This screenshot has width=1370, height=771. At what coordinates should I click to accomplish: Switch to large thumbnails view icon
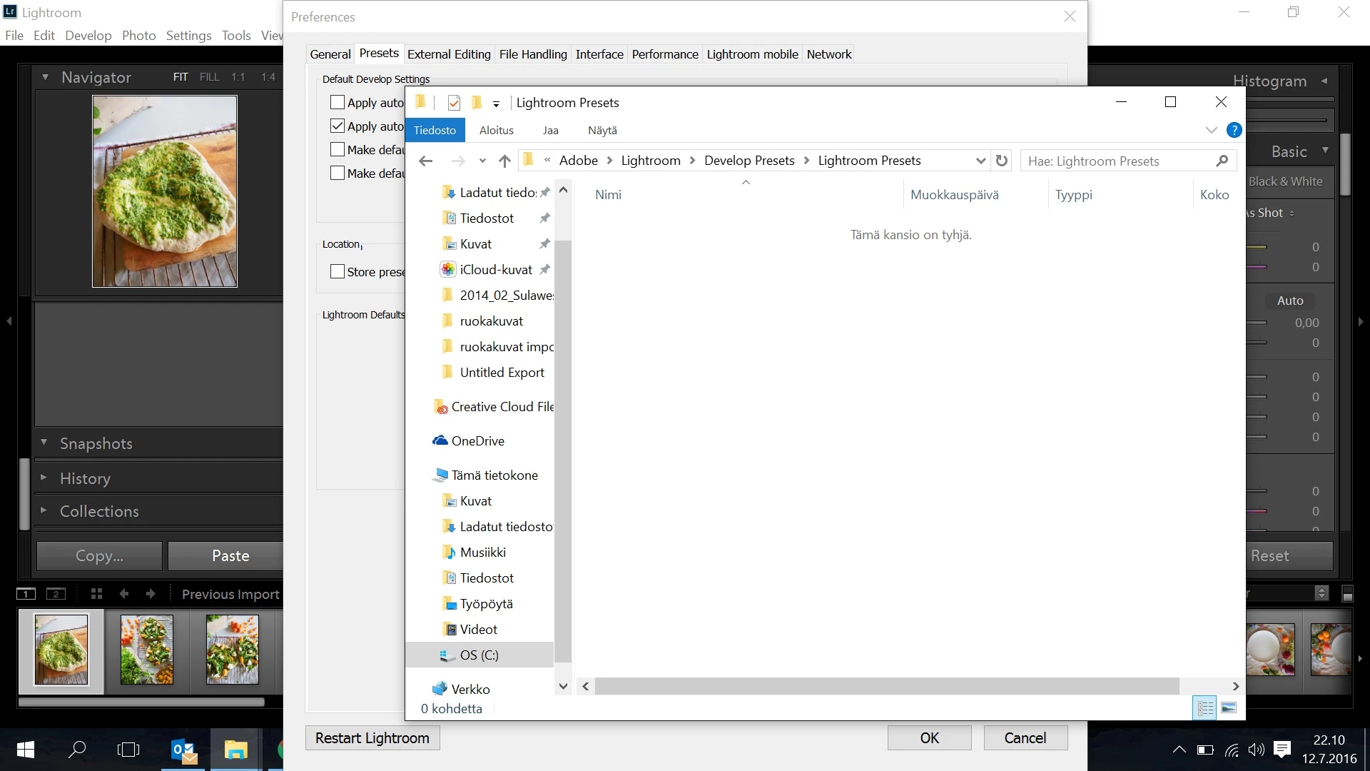point(1229,707)
